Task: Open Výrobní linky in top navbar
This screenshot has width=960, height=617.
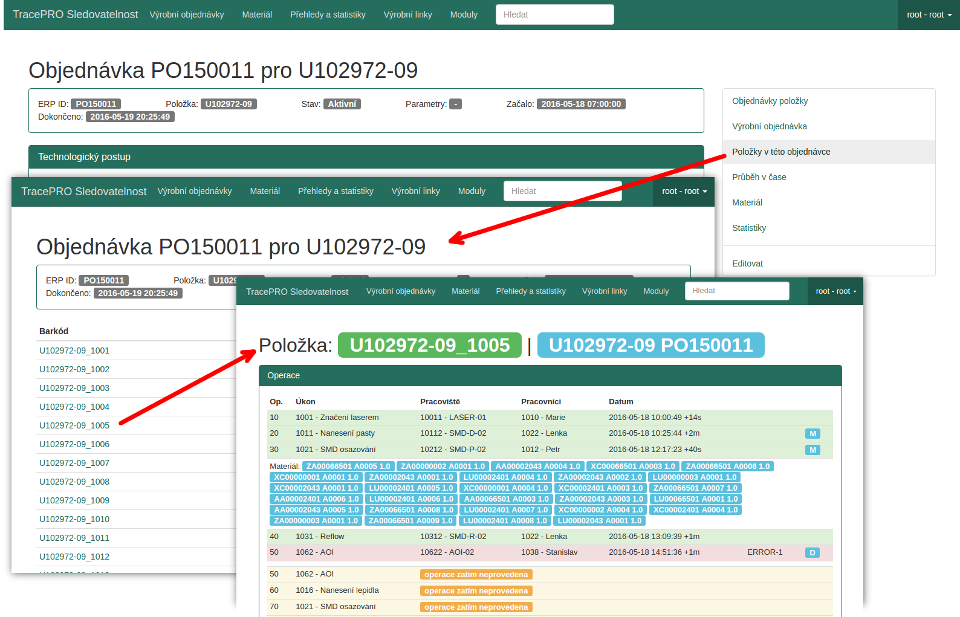Action: pyautogui.click(x=407, y=15)
